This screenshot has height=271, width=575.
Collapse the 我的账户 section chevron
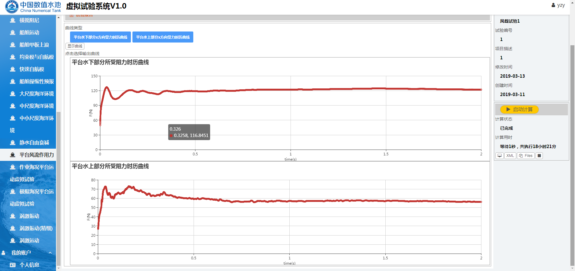50,253
